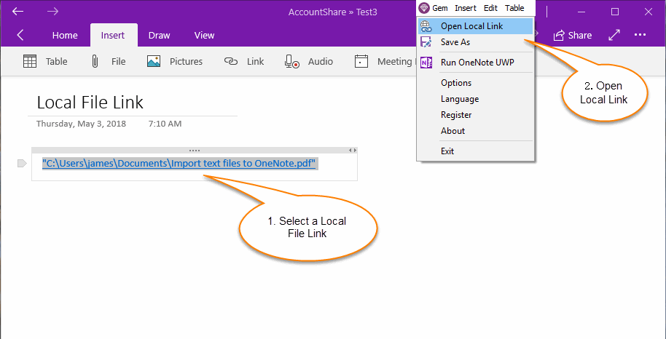Click the Gem diamond logo icon
Image resolution: width=666 pixels, height=339 pixels.
point(424,8)
